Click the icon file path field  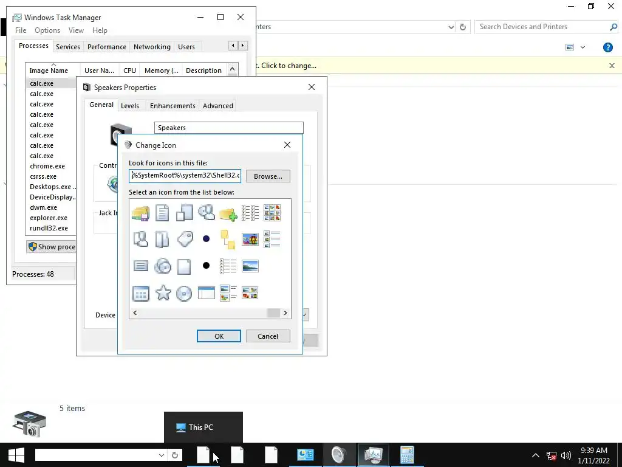click(185, 176)
